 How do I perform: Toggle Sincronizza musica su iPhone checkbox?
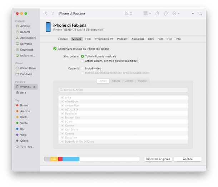point(55,49)
